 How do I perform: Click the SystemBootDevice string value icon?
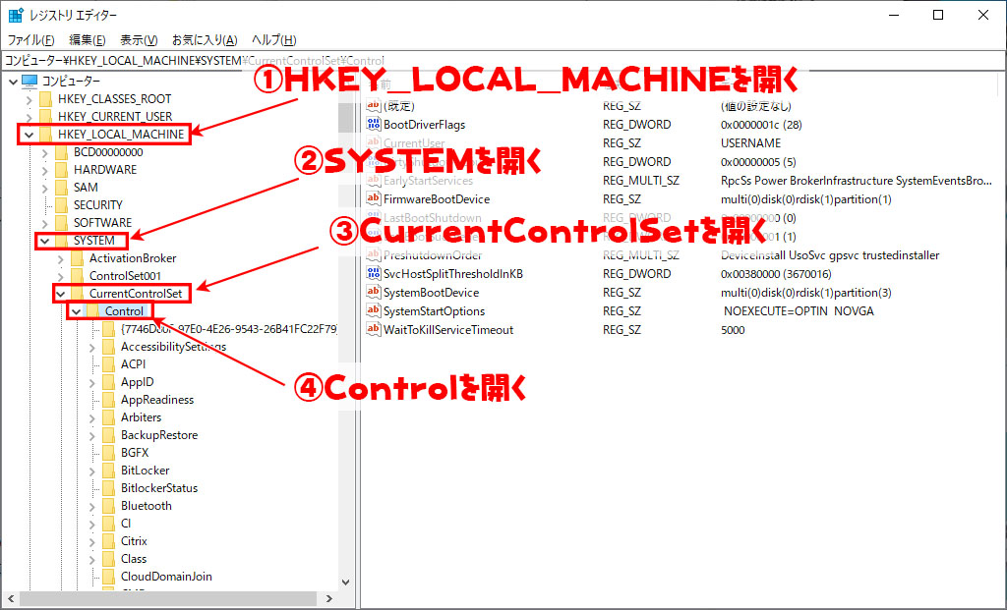(373, 292)
